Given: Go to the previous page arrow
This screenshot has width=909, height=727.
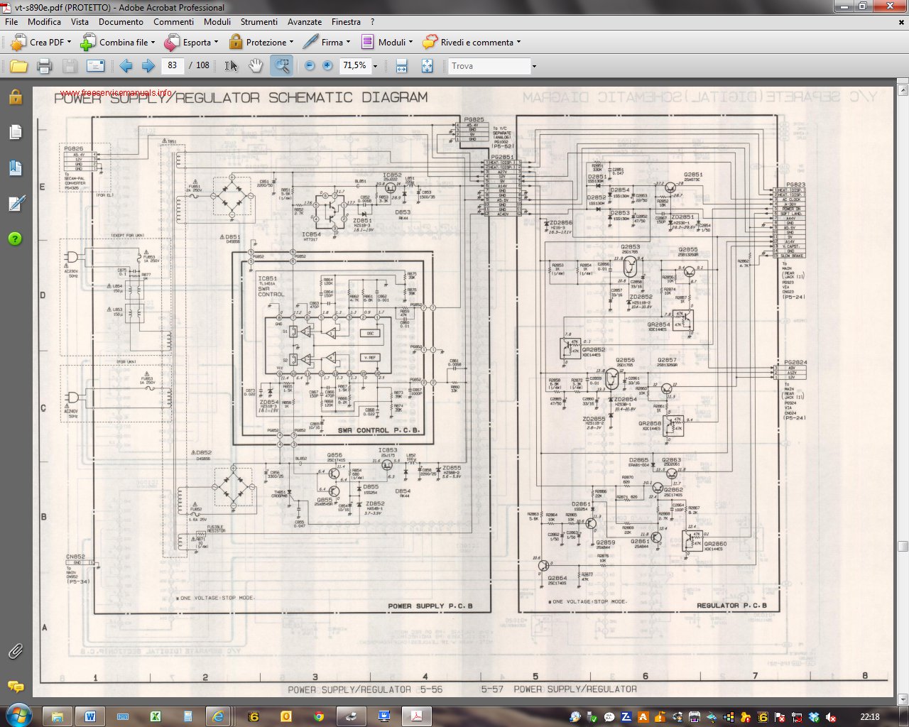Looking at the screenshot, I should 126,66.
